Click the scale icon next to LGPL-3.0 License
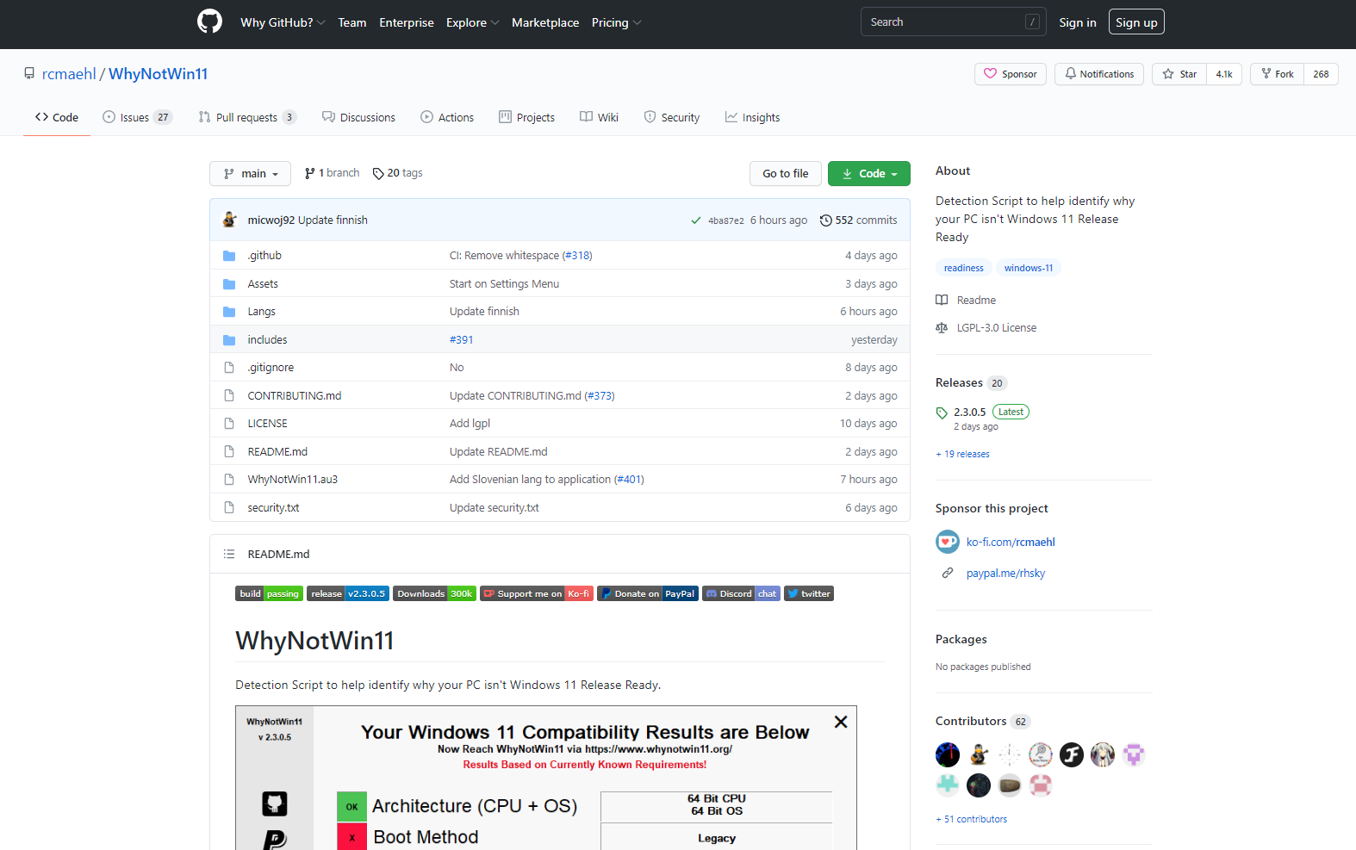This screenshot has width=1356, height=850. click(x=942, y=328)
